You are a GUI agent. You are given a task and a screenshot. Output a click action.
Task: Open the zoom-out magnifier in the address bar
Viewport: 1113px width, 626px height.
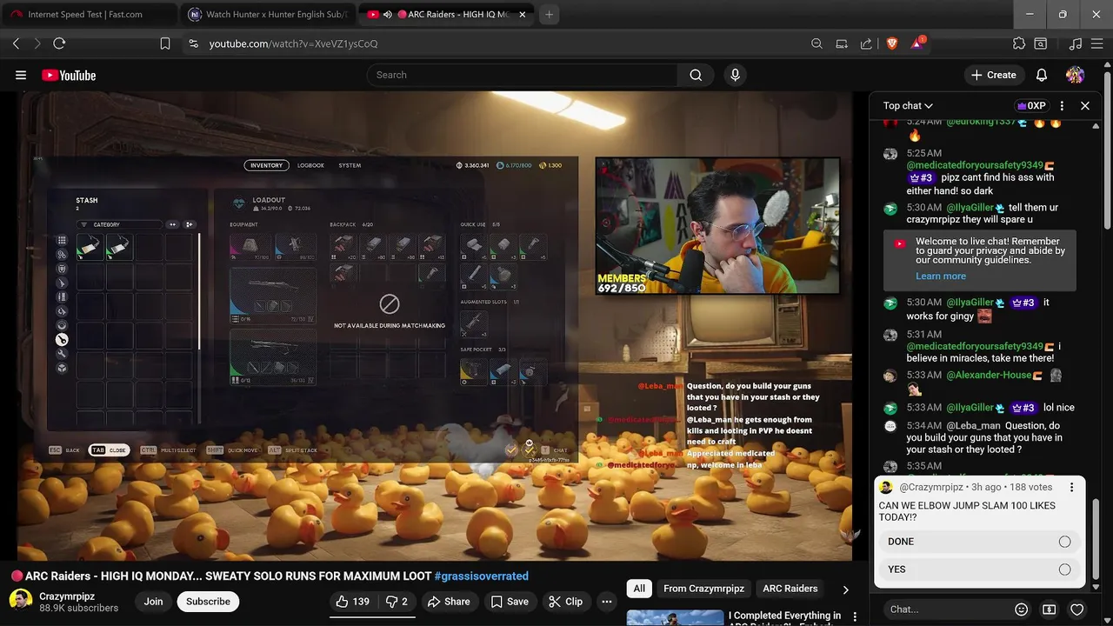pyautogui.click(x=816, y=43)
